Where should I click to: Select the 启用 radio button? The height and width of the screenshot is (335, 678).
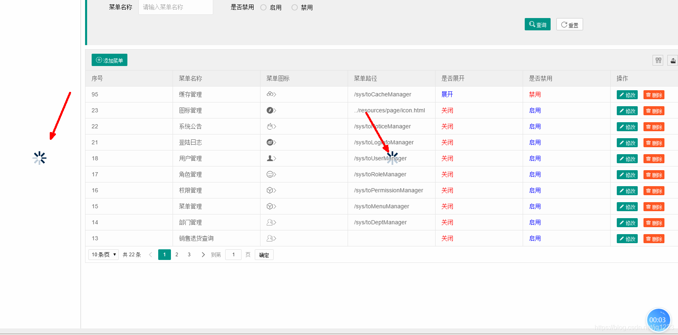263,7
